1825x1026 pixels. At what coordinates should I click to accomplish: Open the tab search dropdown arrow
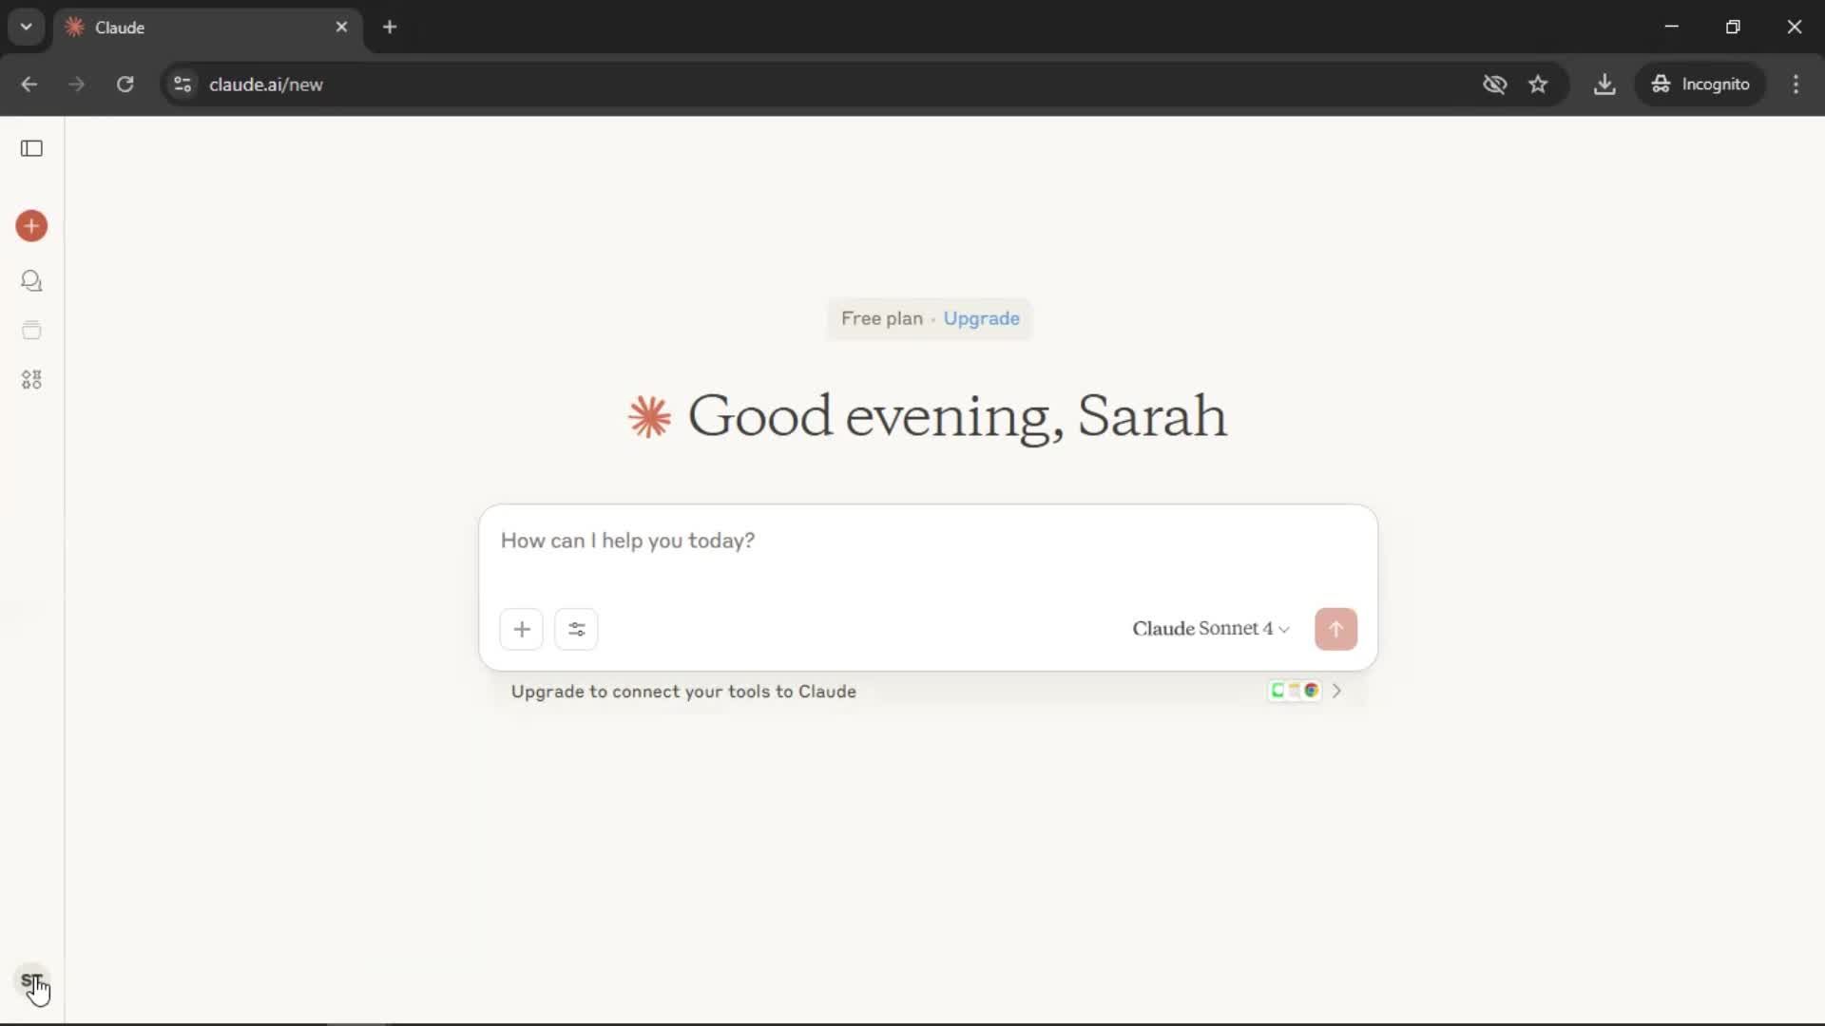point(26,27)
